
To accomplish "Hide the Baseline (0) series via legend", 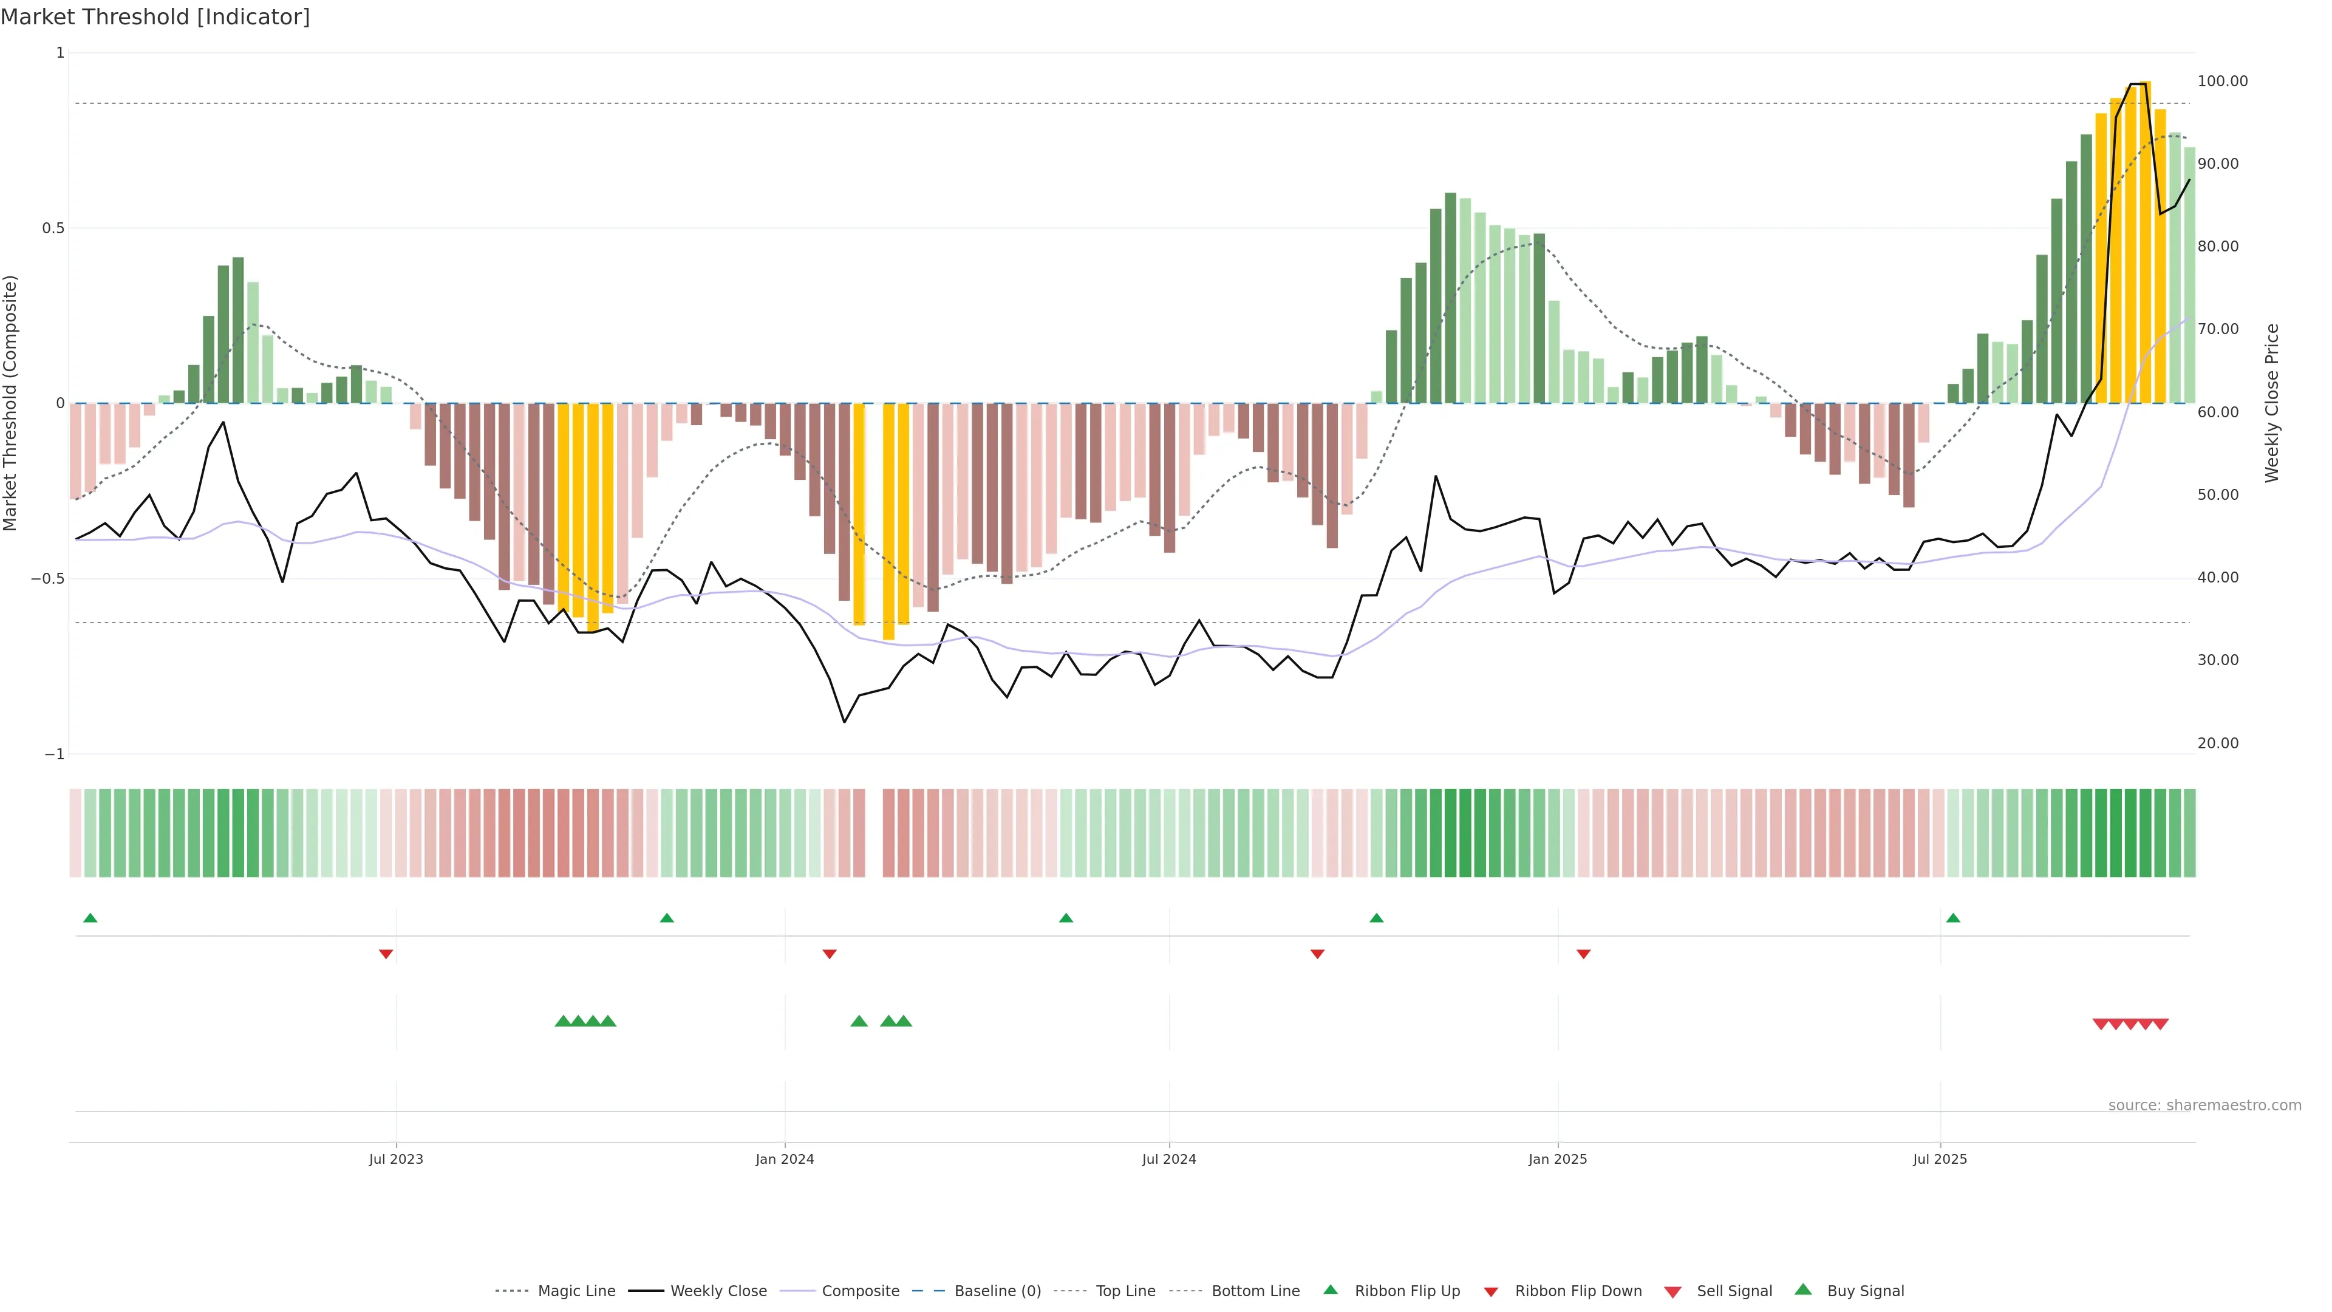I will pyautogui.click(x=997, y=1291).
